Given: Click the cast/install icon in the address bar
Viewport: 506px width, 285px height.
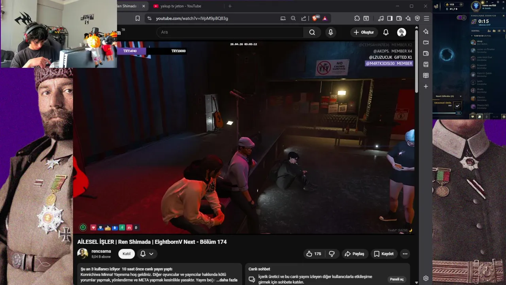Looking at the screenshot, I should point(283,18).
